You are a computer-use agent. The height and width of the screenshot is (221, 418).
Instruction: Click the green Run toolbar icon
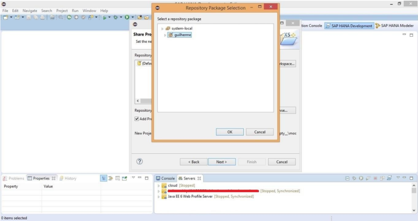127,17
